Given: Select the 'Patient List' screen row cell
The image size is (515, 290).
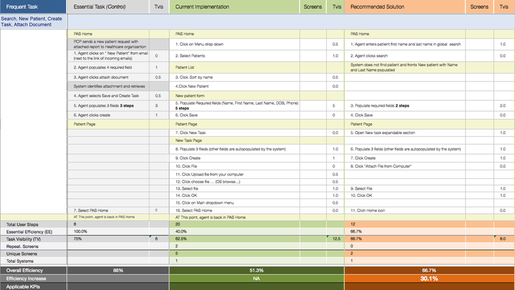Looking at the screenshot, I should [x=234, y=68].
